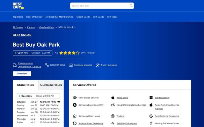Screen dimensions: 204x127
Task: Open Best Buy Fit Program link
Action: [x=127, y=124]
